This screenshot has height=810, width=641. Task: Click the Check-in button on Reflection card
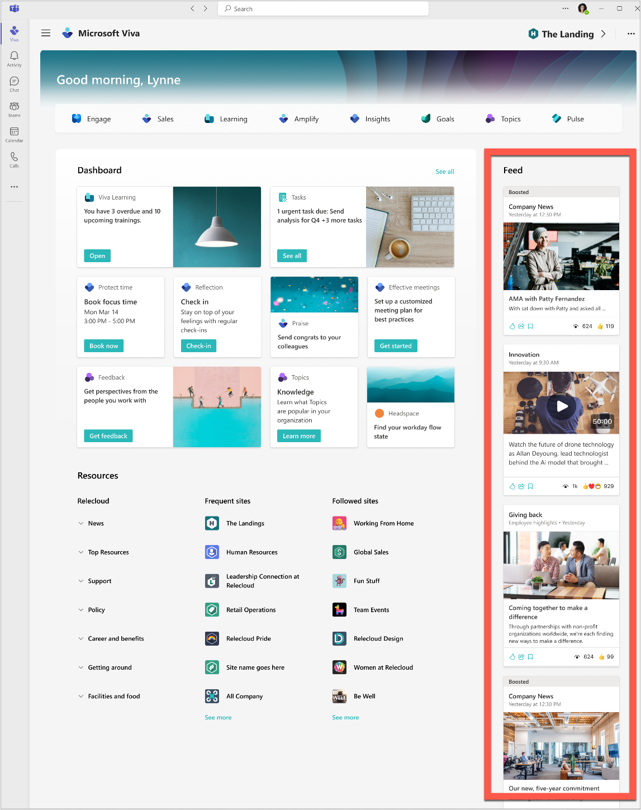[198, 345]
